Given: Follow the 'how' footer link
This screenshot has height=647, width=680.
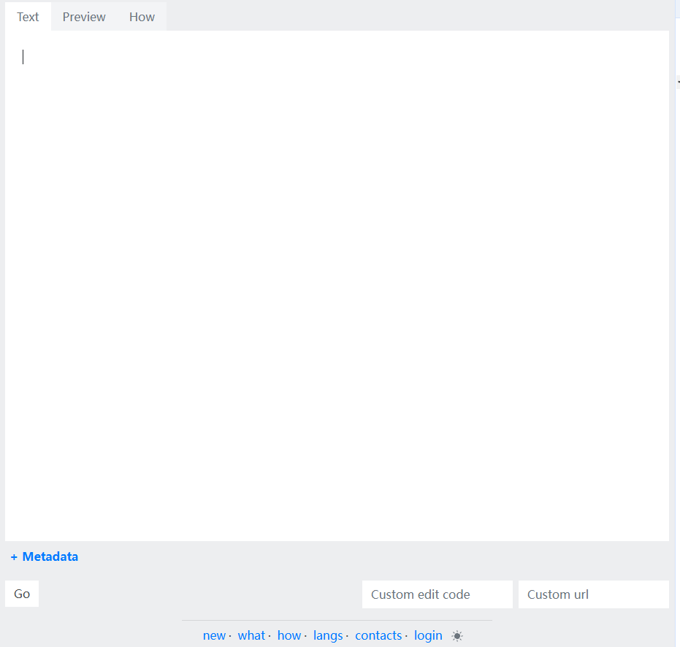Looking at the screenshot, I should point(289,635).
